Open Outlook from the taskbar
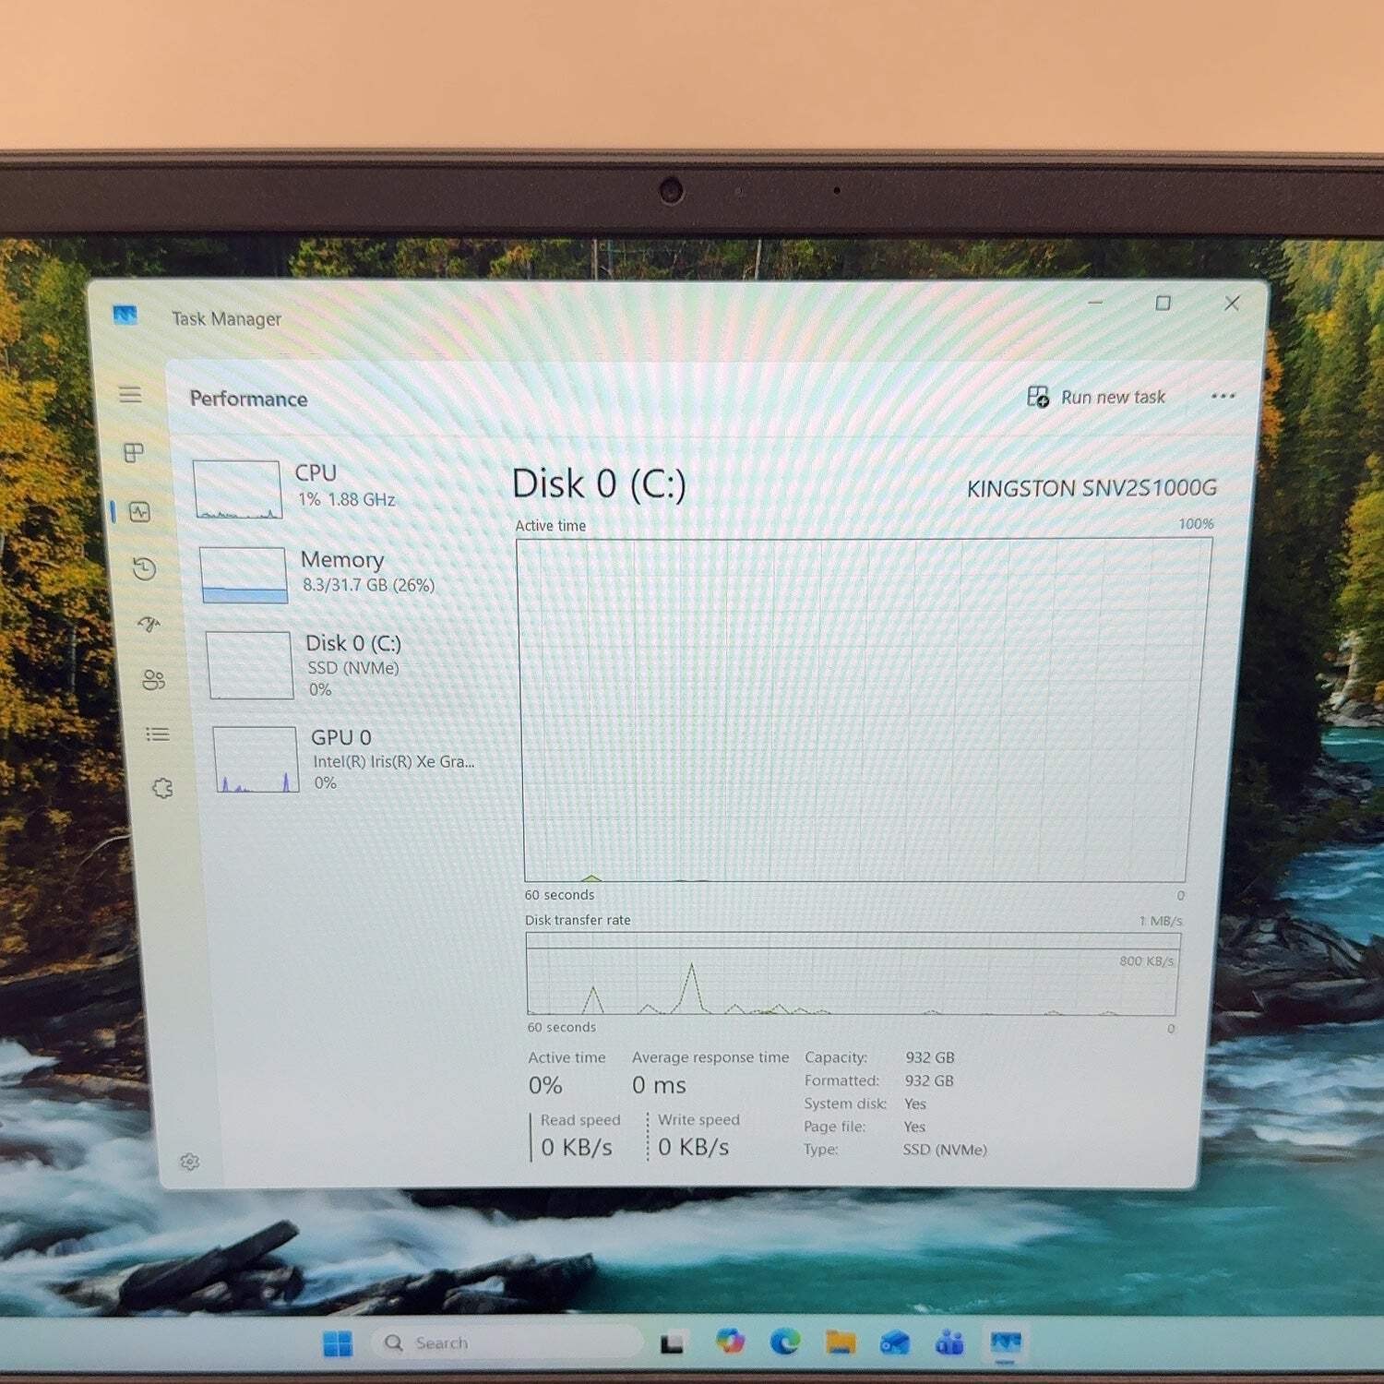This screenshot has width=1384, height=1384. [894, 1342]
